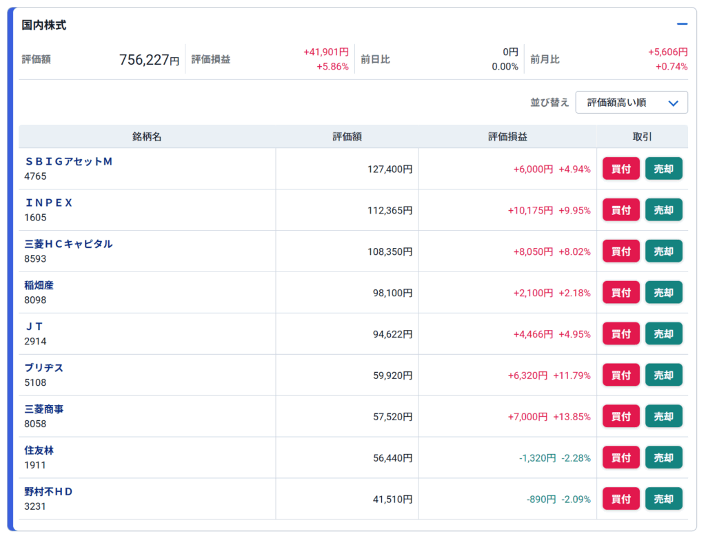Select valuation cell 57,520円
This screenshot has width=706, height=536.
(x=392, y=417)
